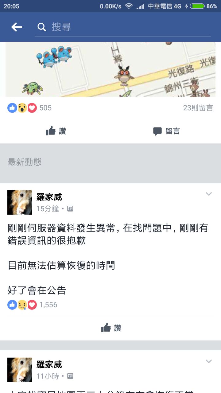Viewport: 221px width, 393px height.
Task: Open 羅家威 name on 11小時 post
Action: (49, 364)
